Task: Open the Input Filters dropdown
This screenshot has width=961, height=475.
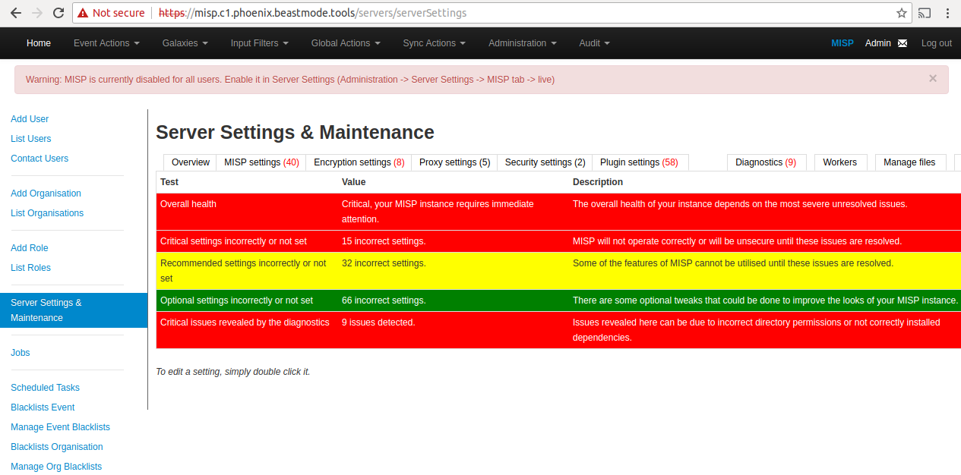Action: pos(260,43)
